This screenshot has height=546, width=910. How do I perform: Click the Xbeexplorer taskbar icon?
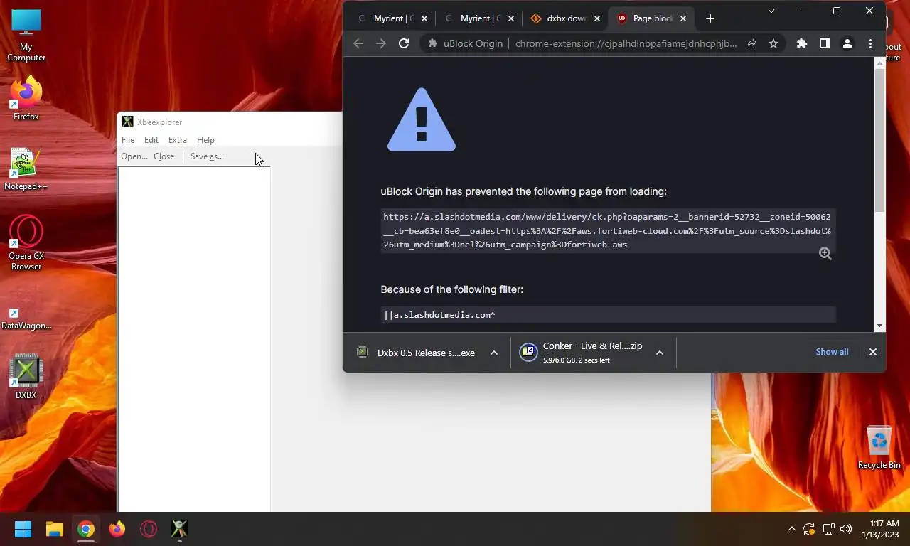pyautogui.click(x=180, y=529)
